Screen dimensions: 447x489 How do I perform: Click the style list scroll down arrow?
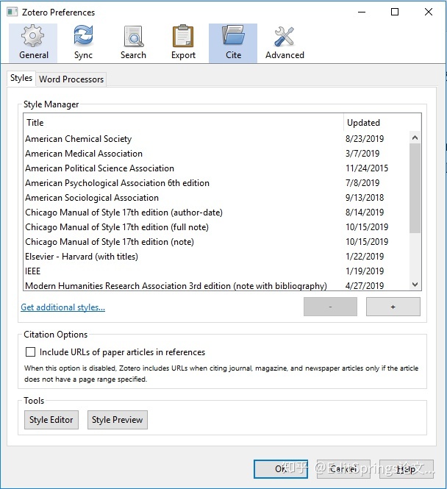[415, 285]
